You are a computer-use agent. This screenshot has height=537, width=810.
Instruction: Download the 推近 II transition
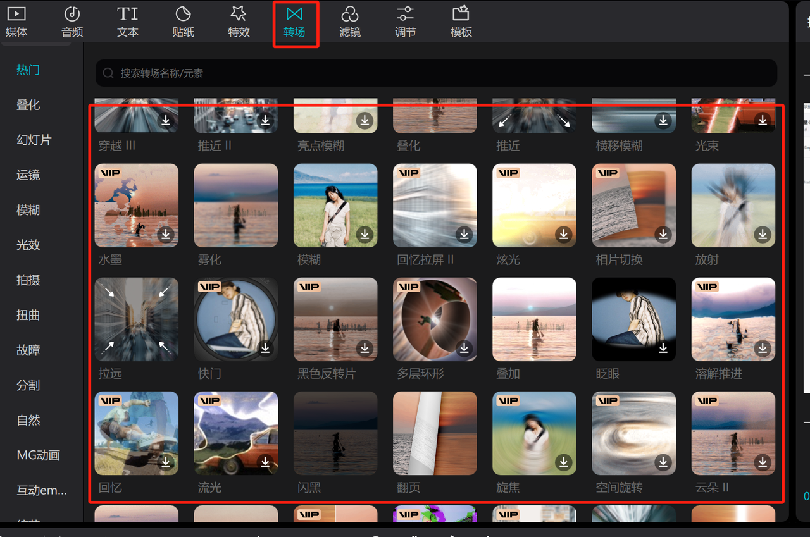(x=265, y=120)
